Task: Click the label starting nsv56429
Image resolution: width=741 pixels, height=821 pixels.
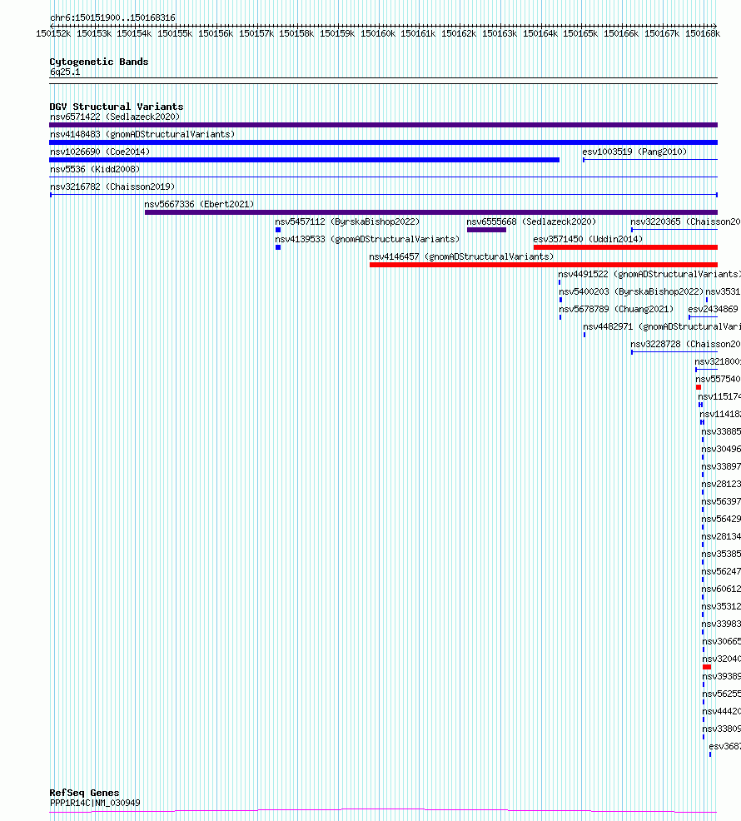Action: (721, 519)
